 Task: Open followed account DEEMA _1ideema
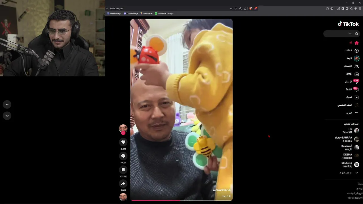click(350, 156)
